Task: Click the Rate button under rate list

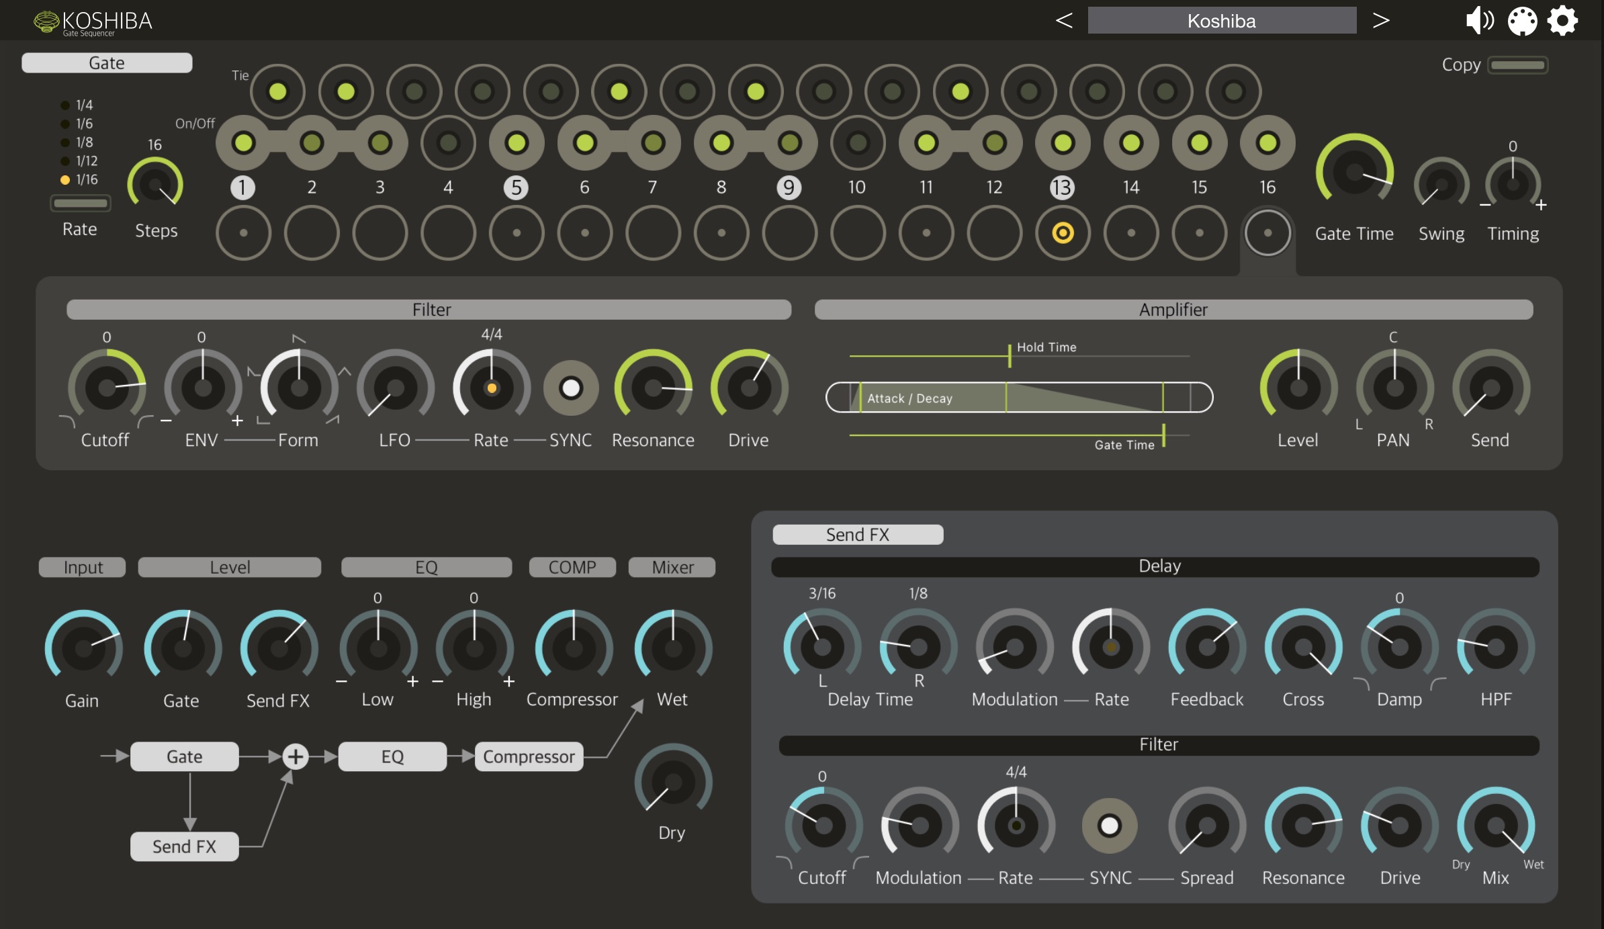Action: pyautogui.click(x=80, y=203)
